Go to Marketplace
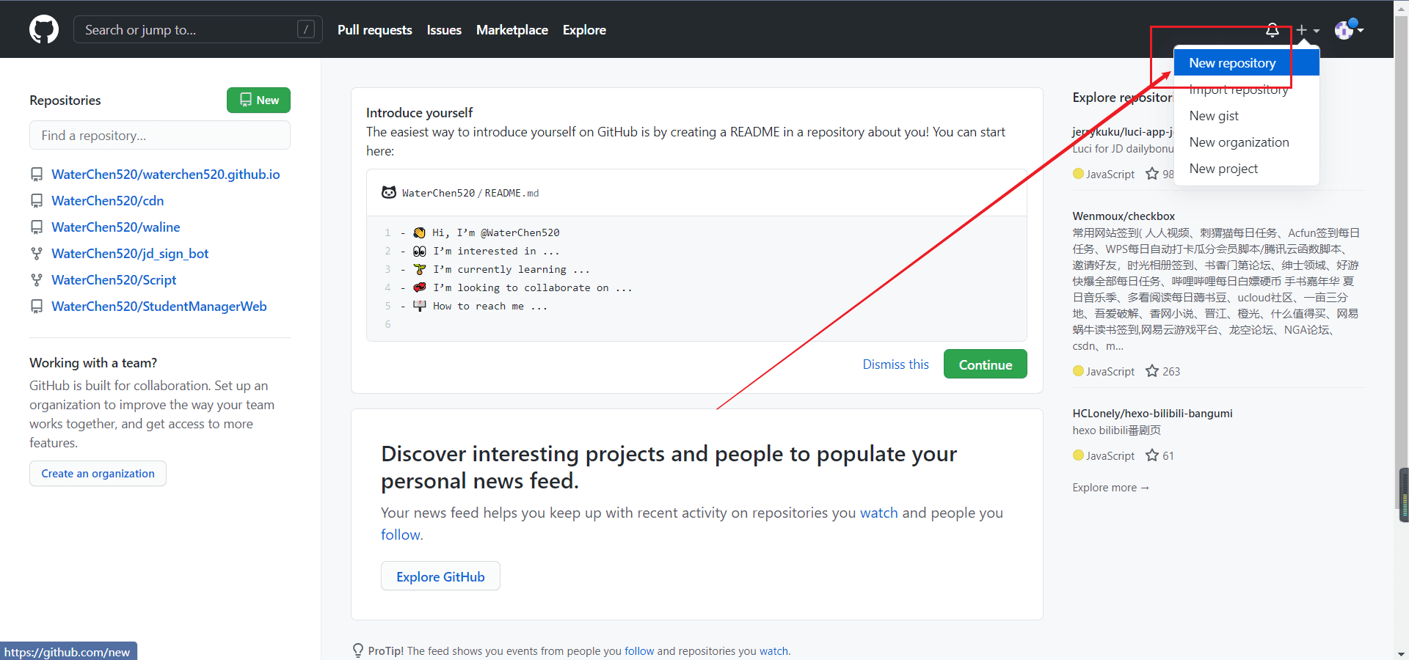This screenshot has height=660, width=1409. (512, 30)
